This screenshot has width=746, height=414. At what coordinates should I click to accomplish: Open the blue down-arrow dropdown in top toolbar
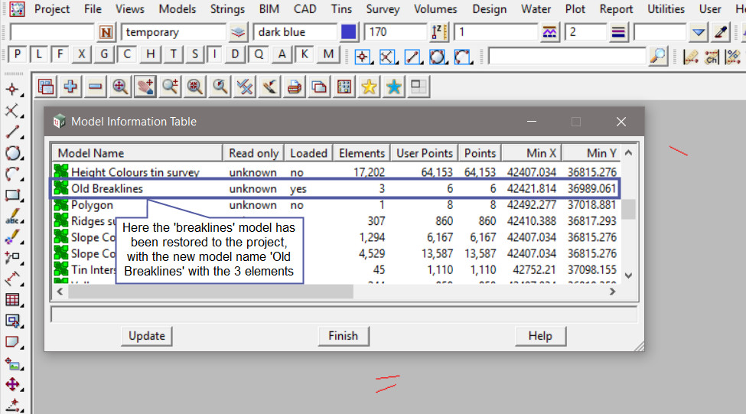click(698, 32)
